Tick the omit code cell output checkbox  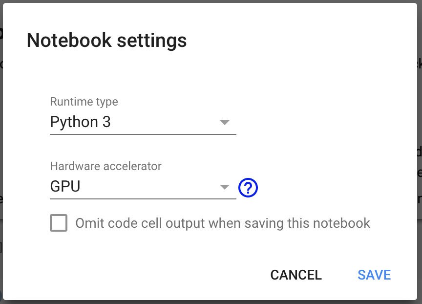pos(59,223)
